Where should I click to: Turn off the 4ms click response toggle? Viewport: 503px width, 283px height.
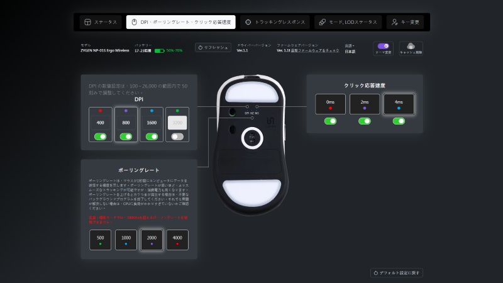coord(399,121)
